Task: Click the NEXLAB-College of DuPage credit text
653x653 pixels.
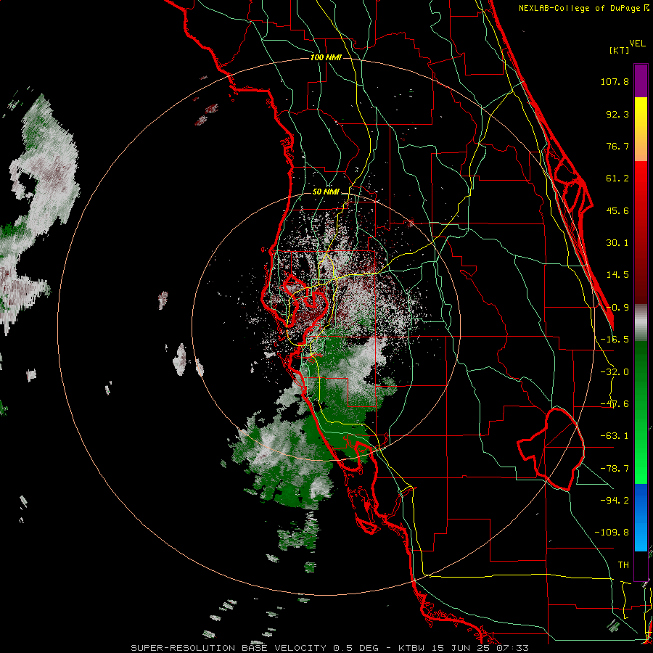Action: pyautogui.click(x=581, y=8)
